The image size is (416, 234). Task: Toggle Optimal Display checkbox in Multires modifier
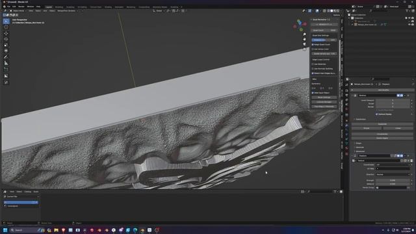(377, 114)
